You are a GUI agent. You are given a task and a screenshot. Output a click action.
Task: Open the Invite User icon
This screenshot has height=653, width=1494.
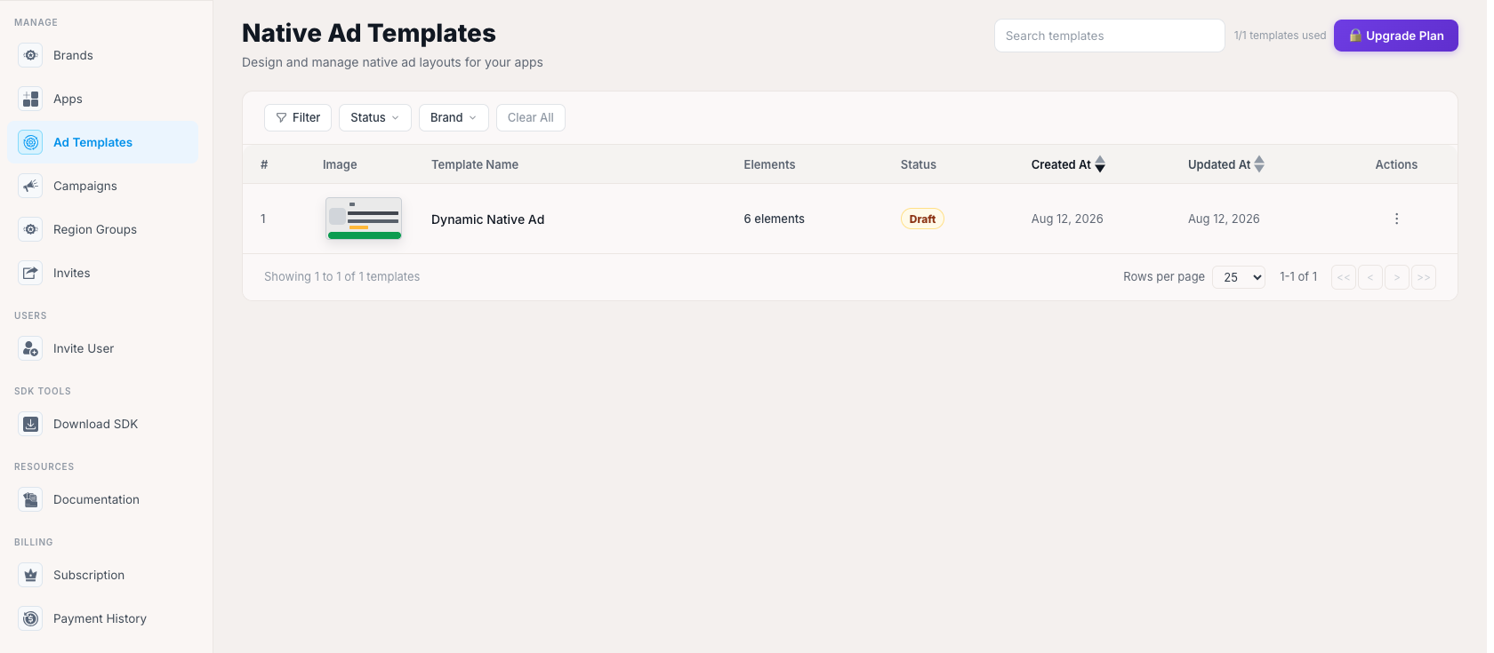pos(31,348)
